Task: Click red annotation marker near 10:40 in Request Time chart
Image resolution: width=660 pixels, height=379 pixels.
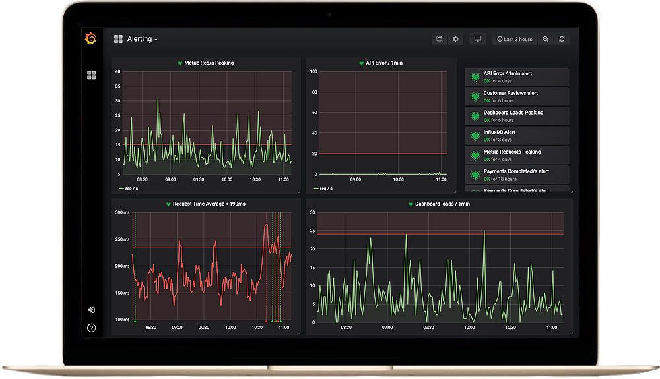Action: 267,322
